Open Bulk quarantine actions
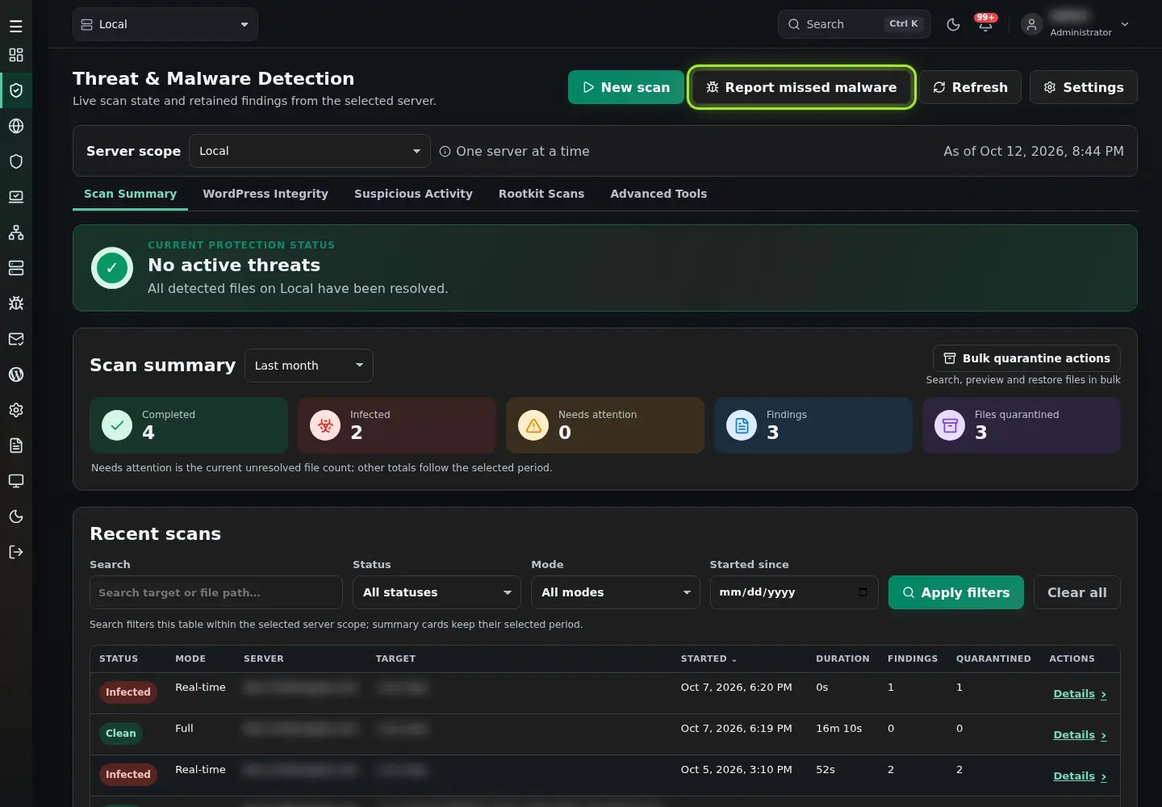1162x807 pixels. click(x=1026, y=358)
